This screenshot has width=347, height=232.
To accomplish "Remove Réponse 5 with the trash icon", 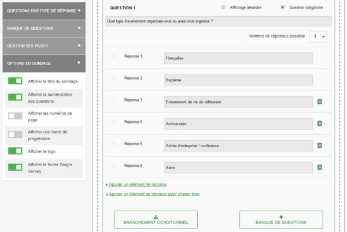I will [320, 145].
